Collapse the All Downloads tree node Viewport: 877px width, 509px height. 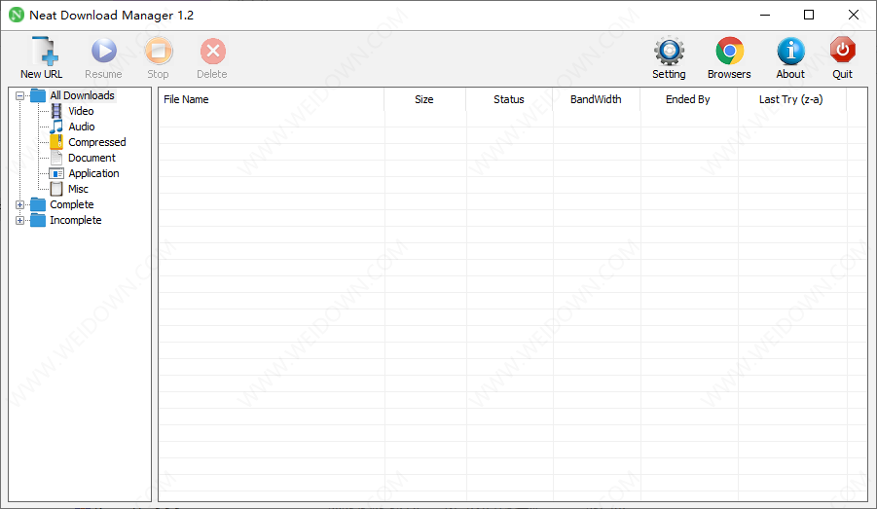point(19,95)
